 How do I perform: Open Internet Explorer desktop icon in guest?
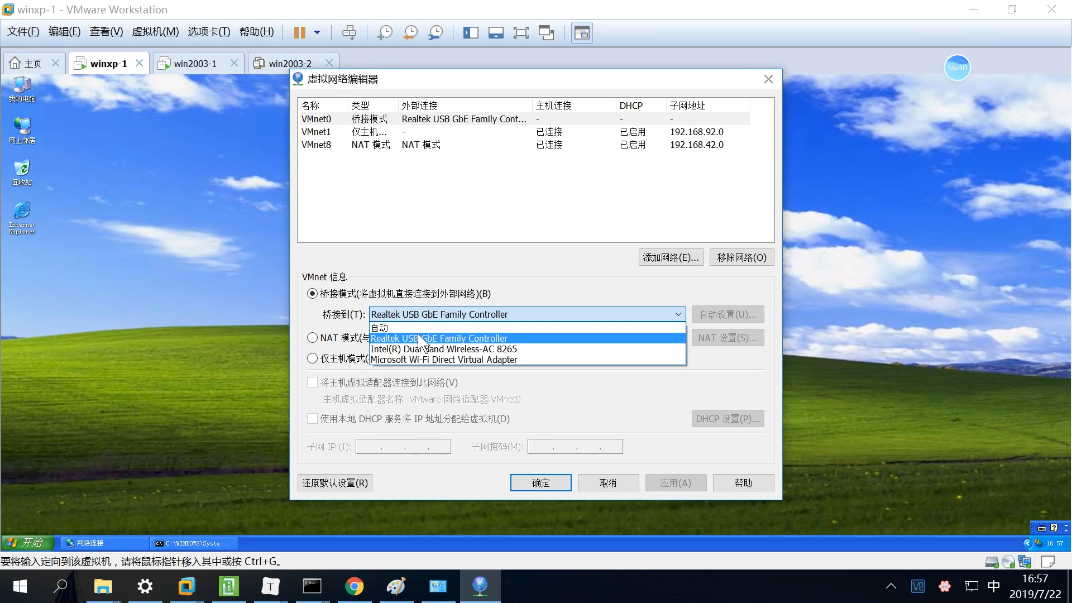click(22, 218)
